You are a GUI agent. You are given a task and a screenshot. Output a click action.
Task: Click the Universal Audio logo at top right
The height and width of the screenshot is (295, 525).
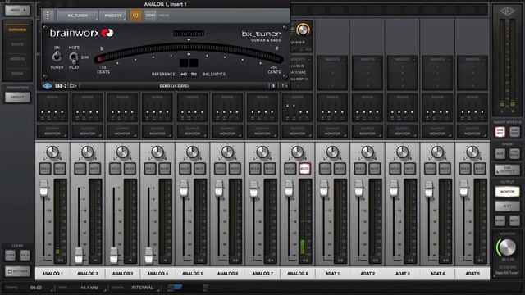pyautogui.click(x=507, y=11)
